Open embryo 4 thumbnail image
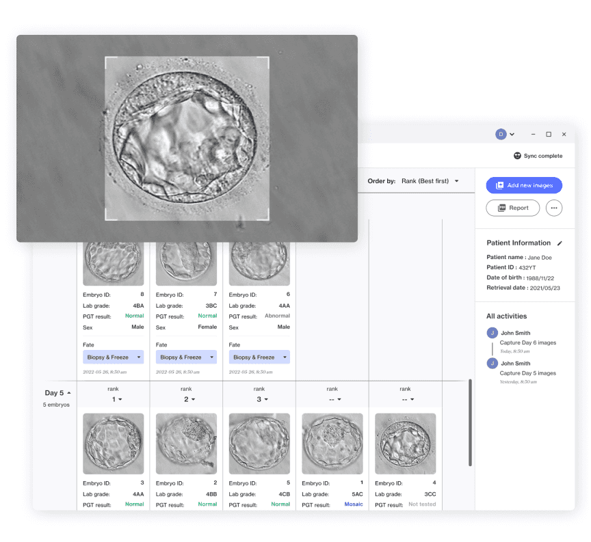591x542 pixels. click(405, 444)
